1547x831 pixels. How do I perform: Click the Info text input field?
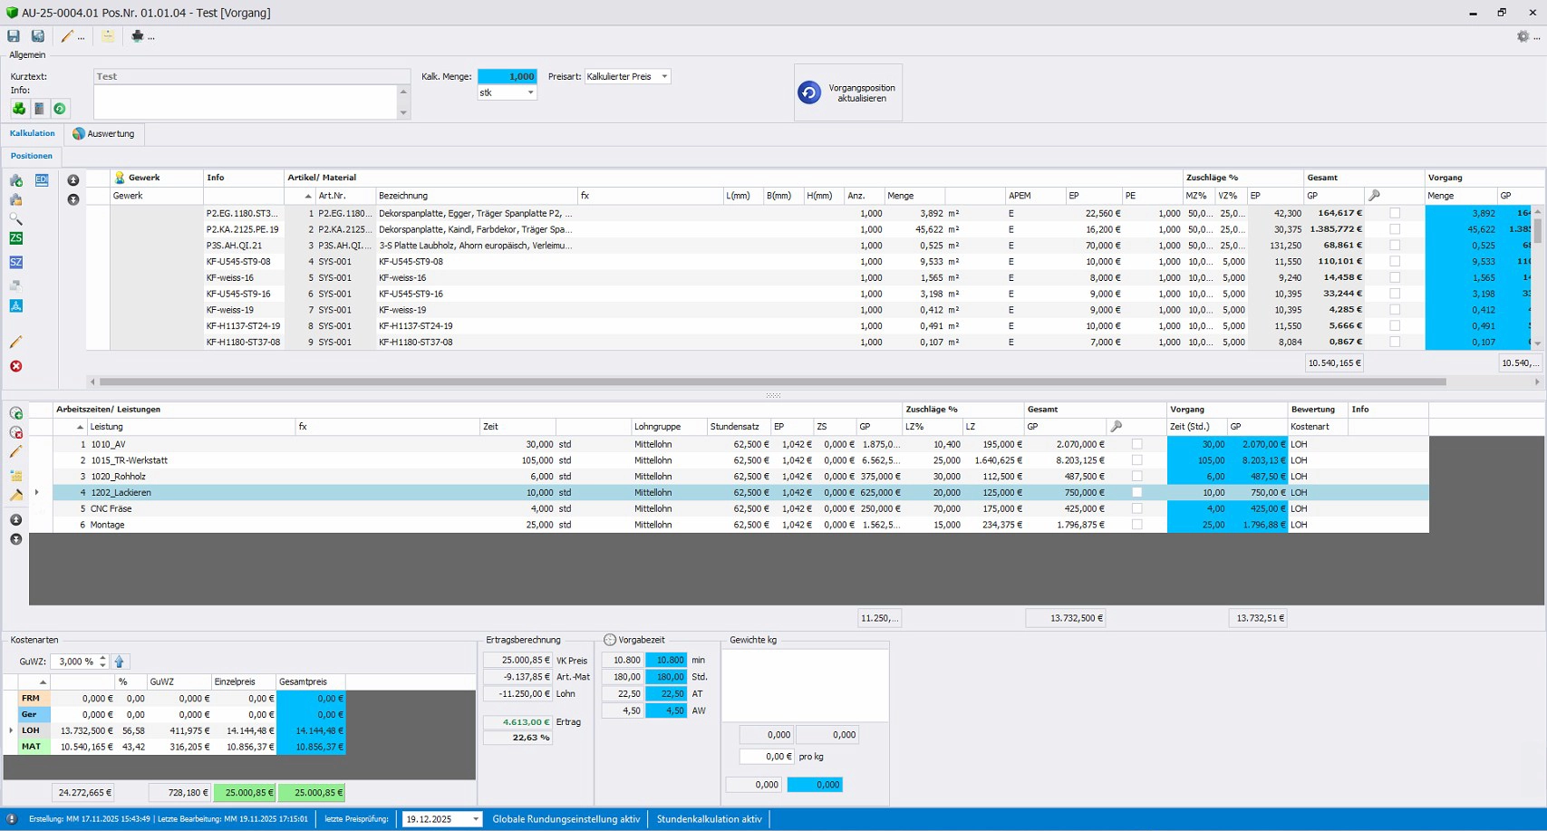[x=245, y=101]
